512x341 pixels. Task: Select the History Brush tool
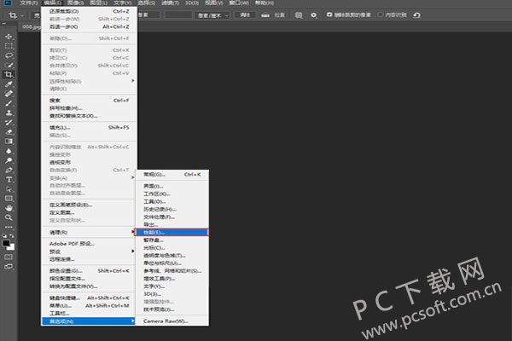coord(9,123)
